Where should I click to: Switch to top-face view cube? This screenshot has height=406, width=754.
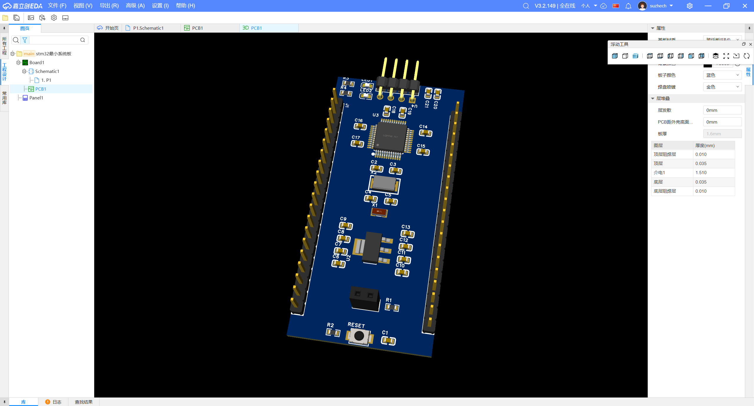pyautogui.click(x=650, y=56)
